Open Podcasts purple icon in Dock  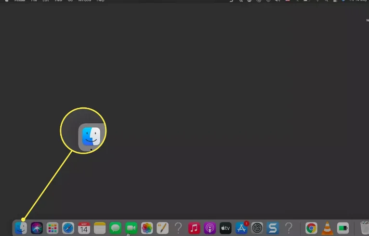[210, 228]
